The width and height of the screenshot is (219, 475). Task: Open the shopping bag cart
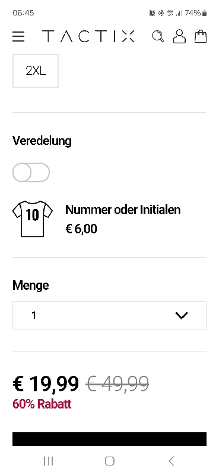click(x=201, y=36)
